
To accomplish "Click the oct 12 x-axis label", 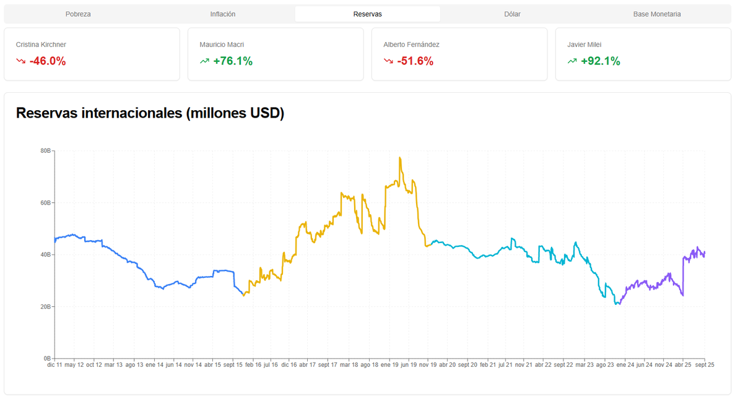I will [x=94, y=365].
